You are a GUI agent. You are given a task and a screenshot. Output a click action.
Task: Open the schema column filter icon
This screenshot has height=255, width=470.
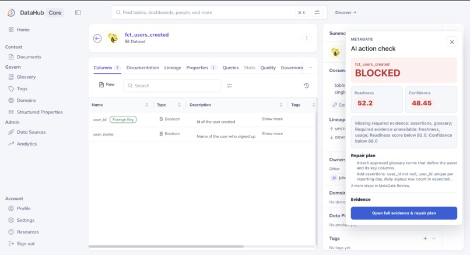(x=229, y=86)
